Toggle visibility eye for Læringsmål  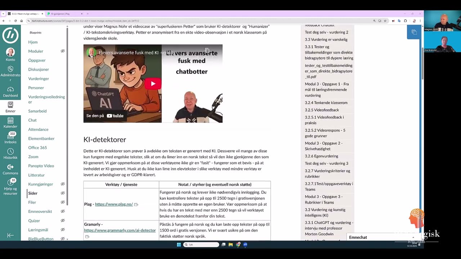pos(62,230)
